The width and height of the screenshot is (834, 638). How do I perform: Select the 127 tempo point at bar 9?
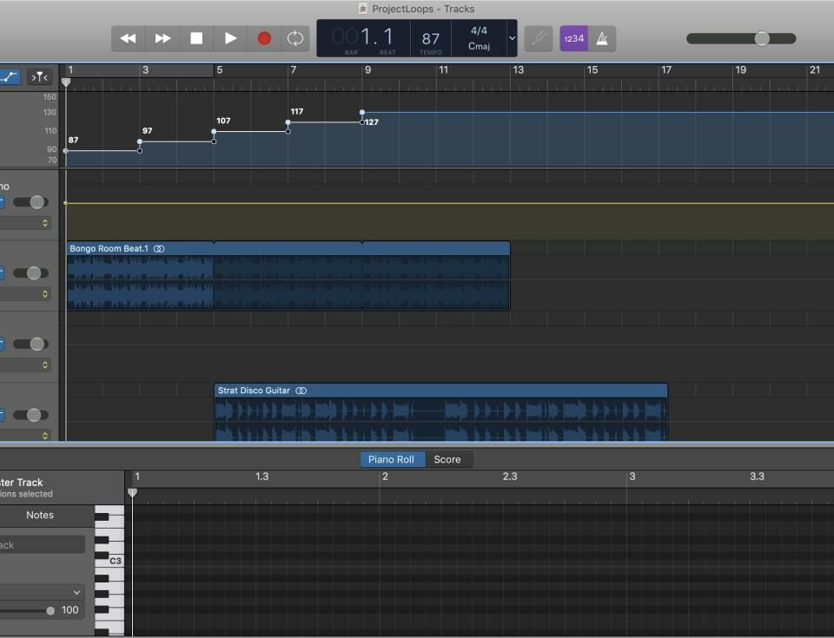coord(362,112)
